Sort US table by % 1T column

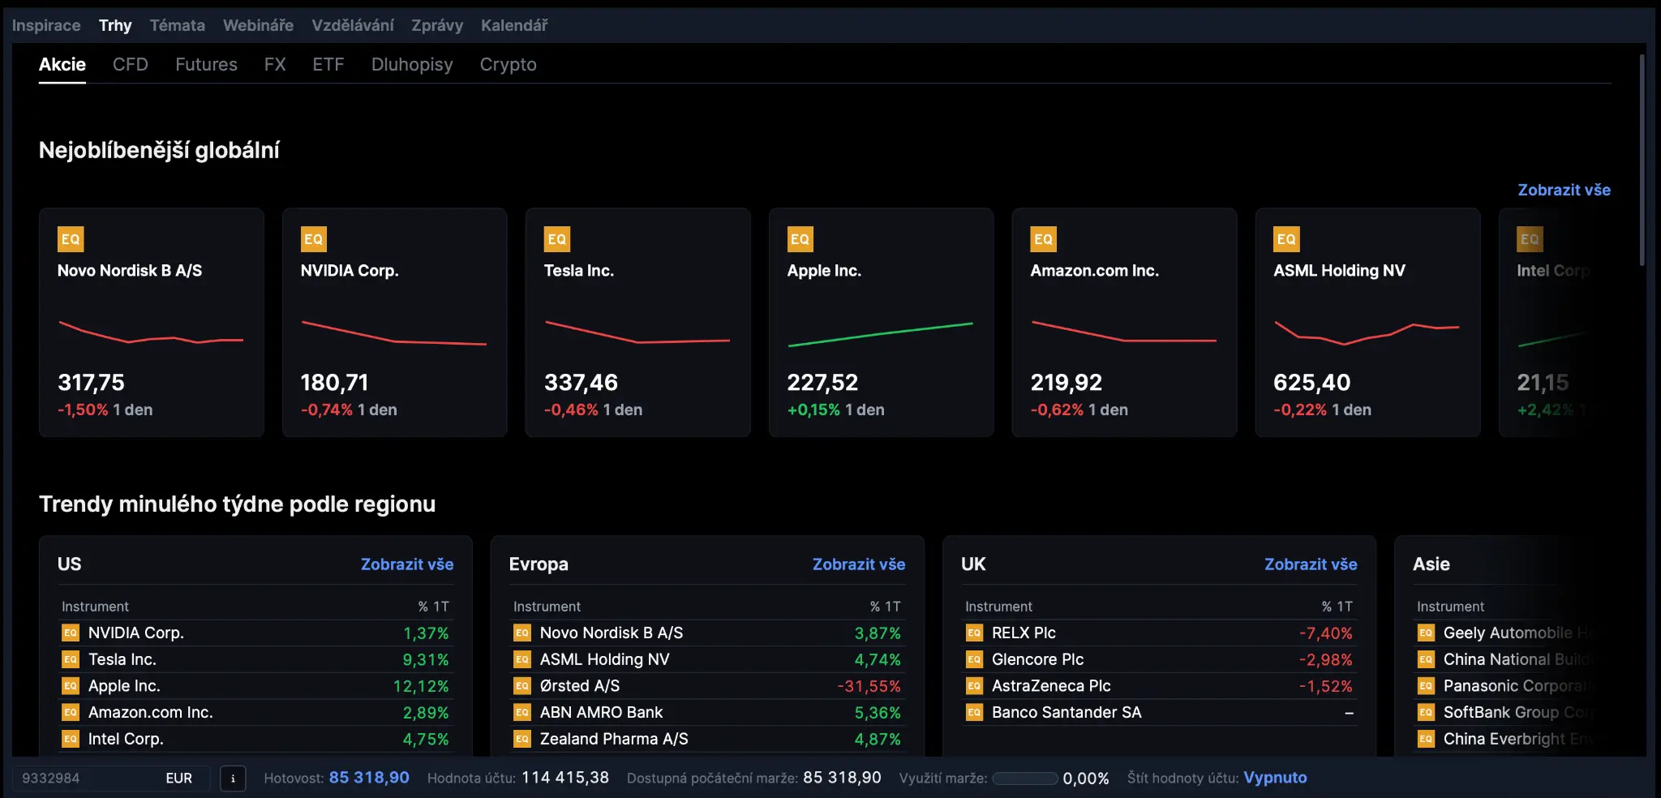click(433, 607)
